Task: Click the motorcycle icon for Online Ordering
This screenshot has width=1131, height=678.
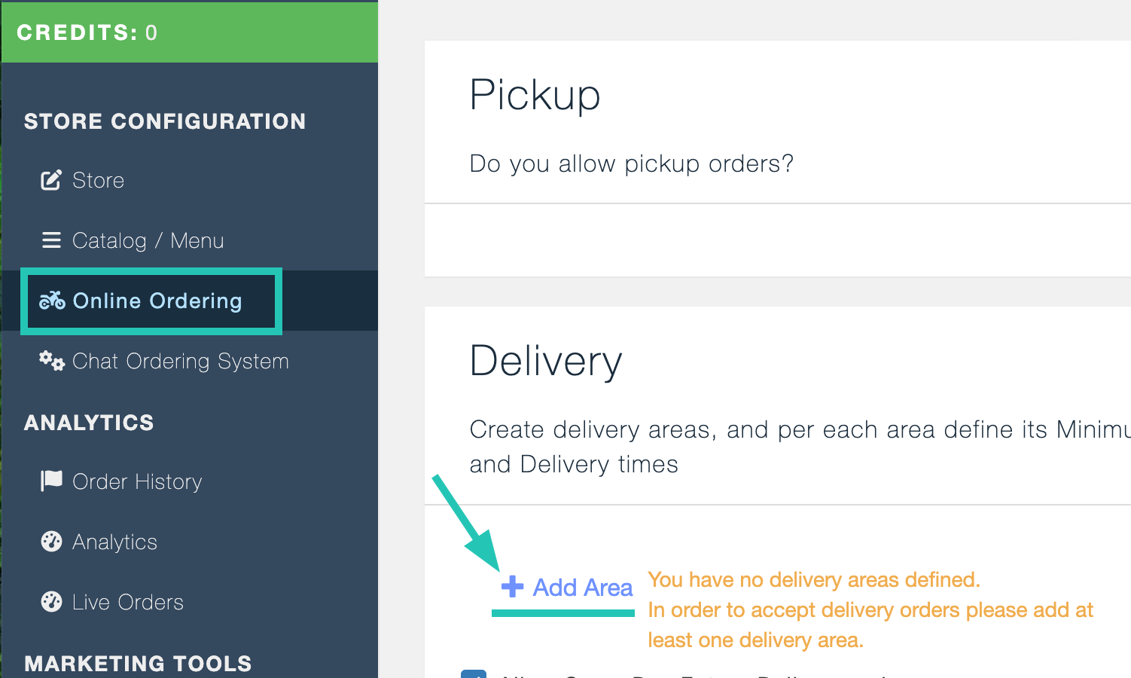Action: (x=52, y=301)
